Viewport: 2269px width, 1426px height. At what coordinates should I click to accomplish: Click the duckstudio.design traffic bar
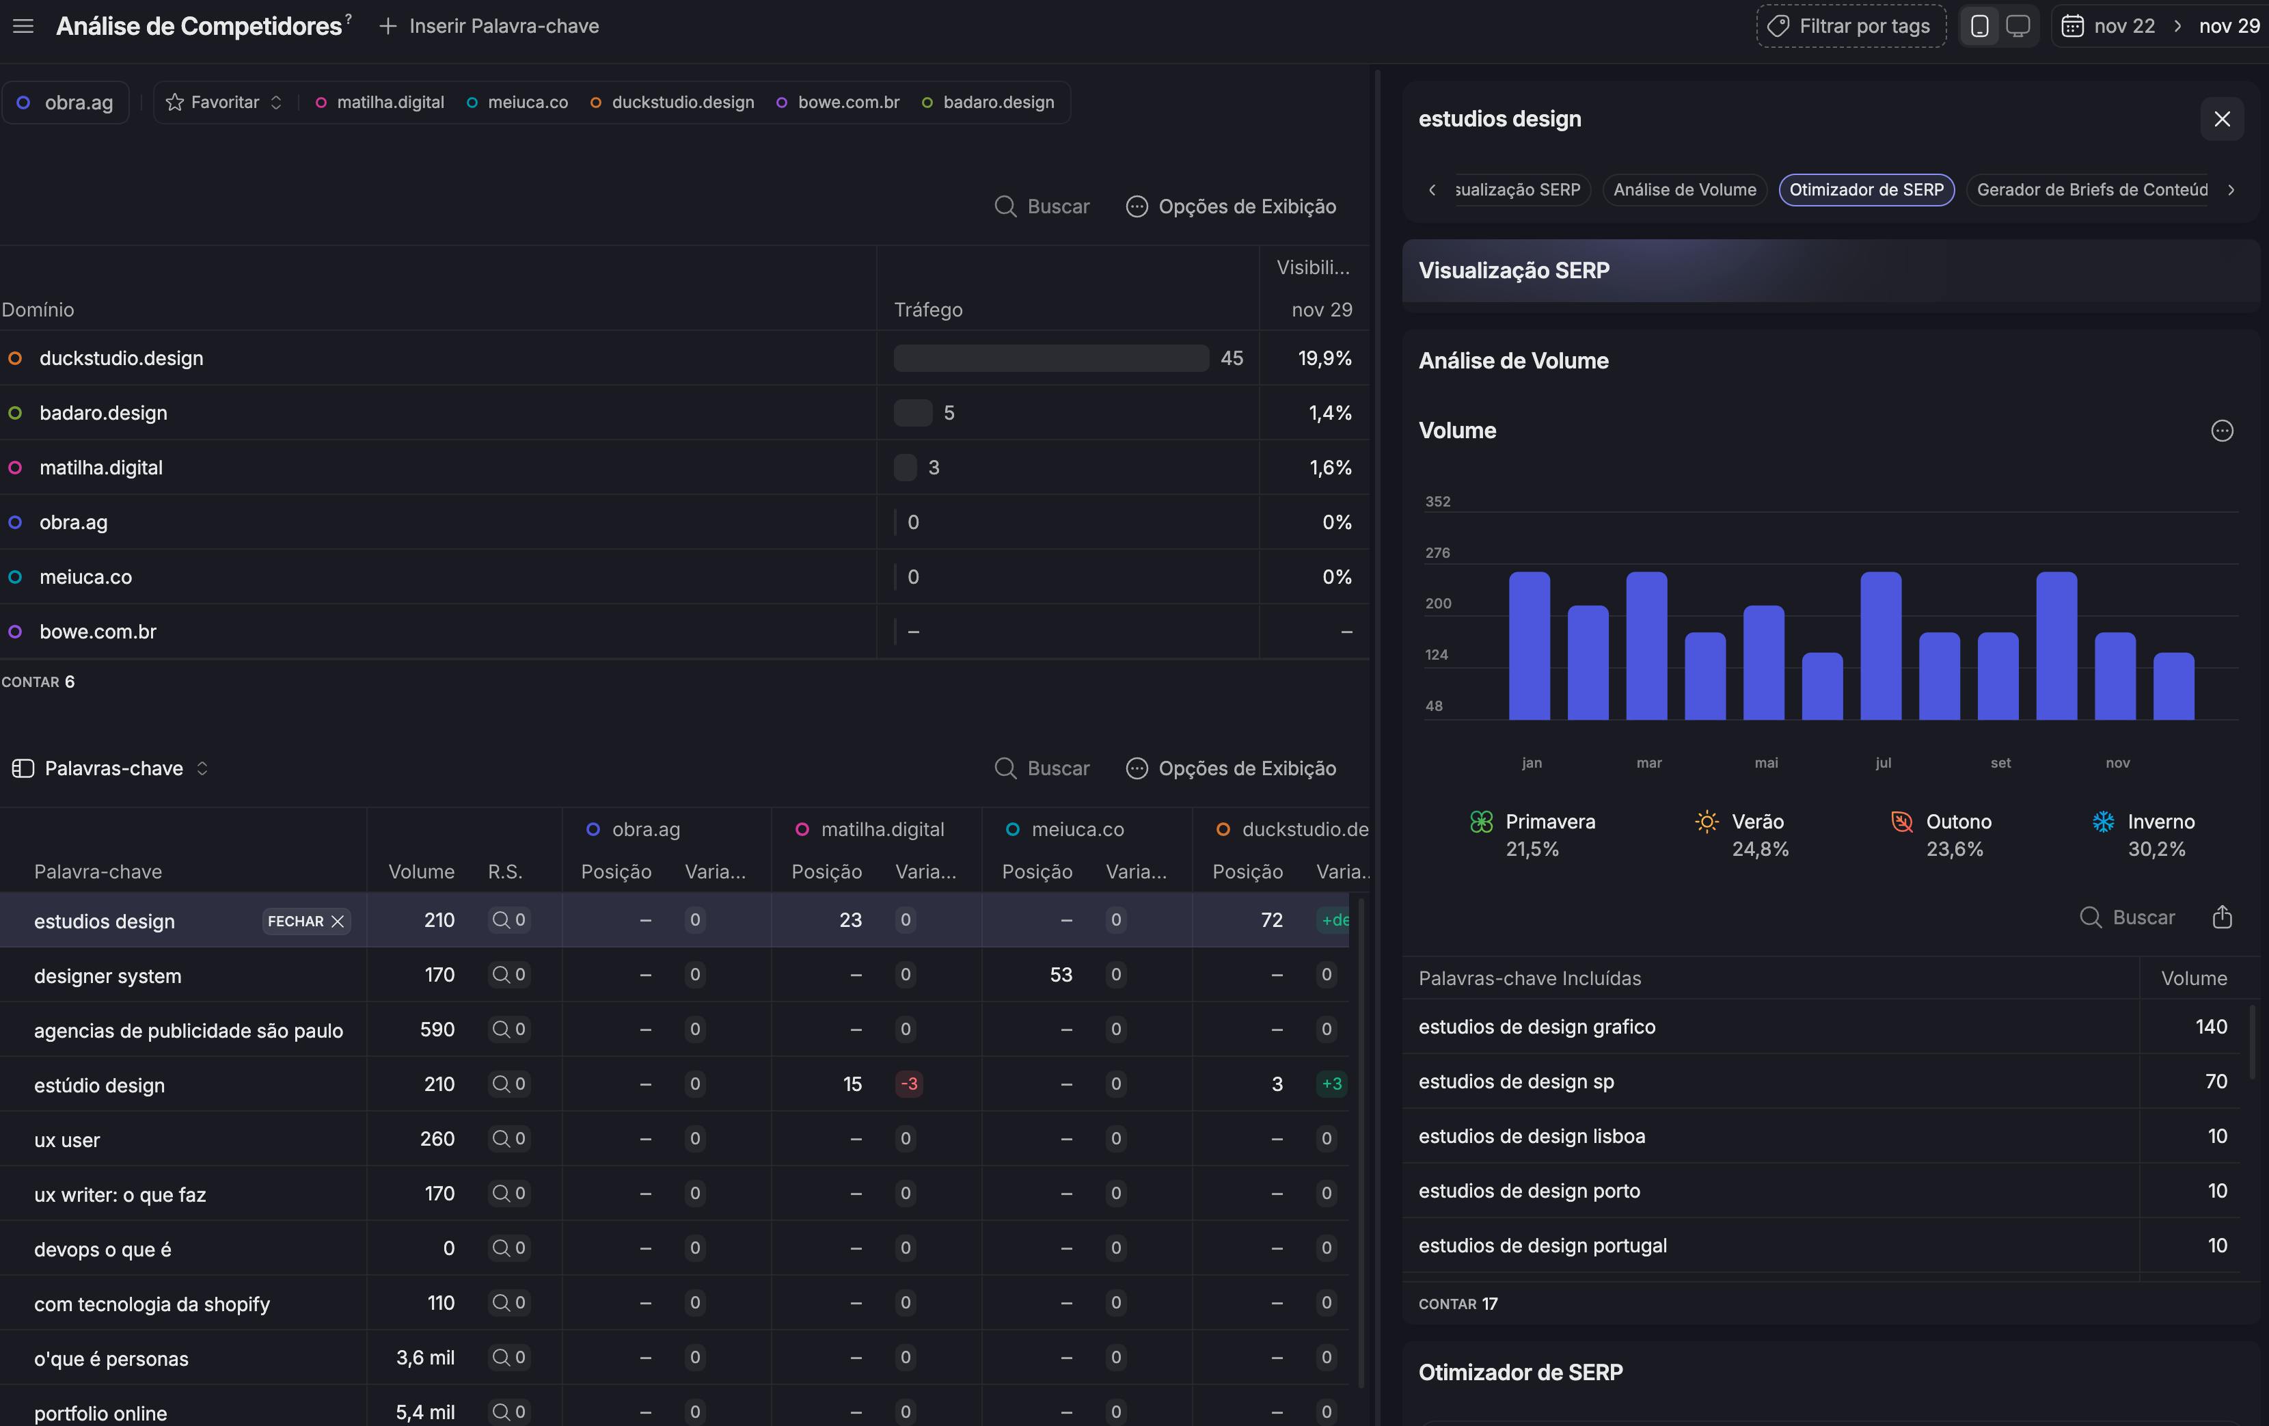coord(1050,358)
